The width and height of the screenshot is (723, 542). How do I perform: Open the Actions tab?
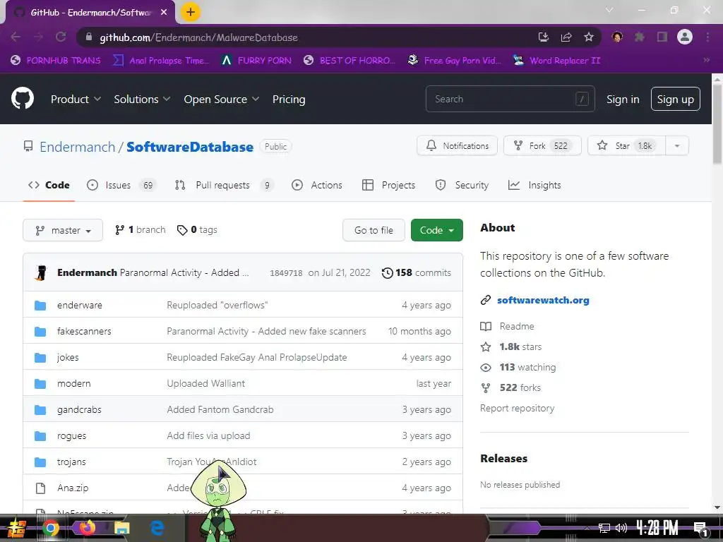click(x=317, y=185)
